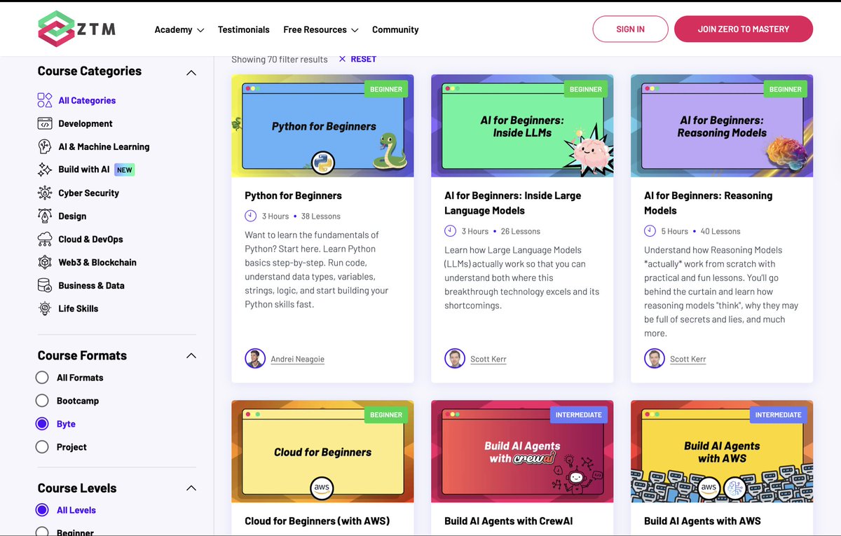841x536 pixels.
Task: Click the Design pen tool icon
Action: point(45,216)
